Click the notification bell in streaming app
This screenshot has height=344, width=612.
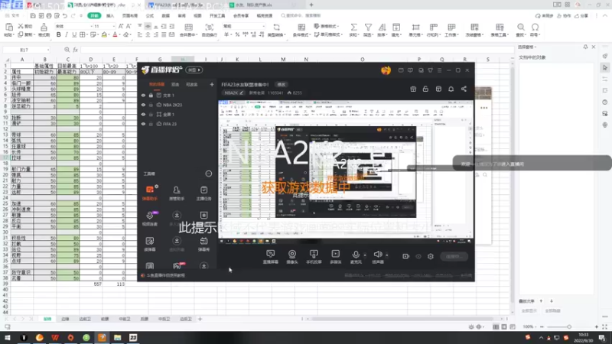tap(451, 89)
